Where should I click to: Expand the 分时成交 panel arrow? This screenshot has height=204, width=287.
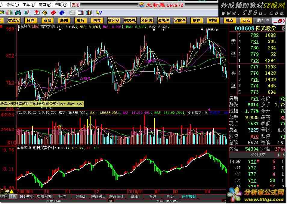coord(279,155)
